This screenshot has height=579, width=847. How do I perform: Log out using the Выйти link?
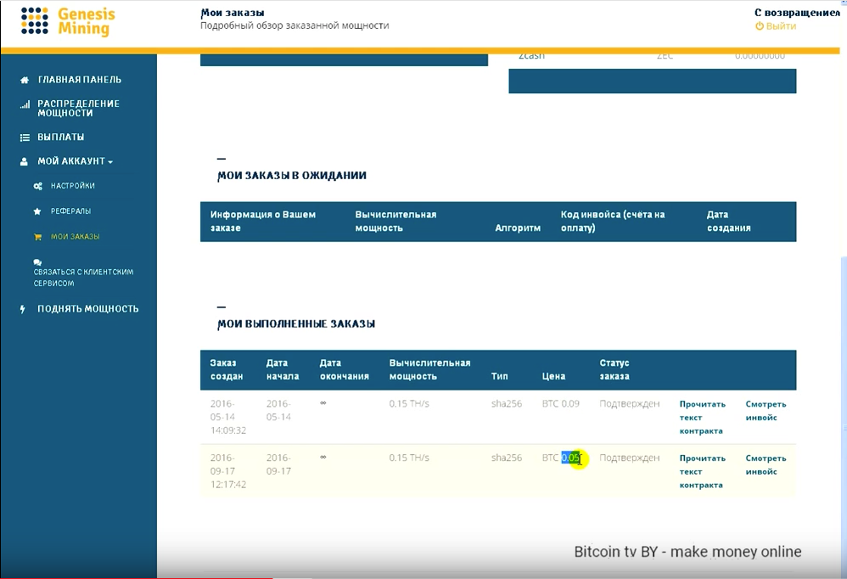(x=776, y=26)
